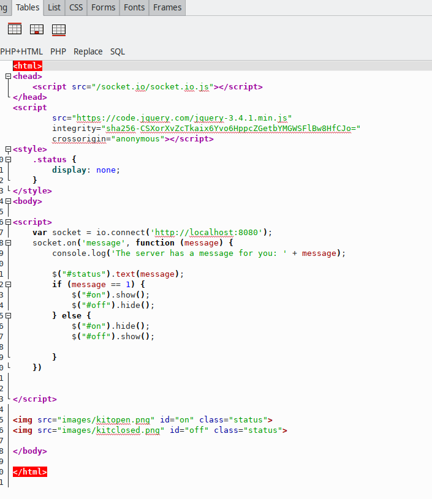The image size is (432, 499).
Task: Collapse the .status CSS rule block
Action: [x=9, y=160]
